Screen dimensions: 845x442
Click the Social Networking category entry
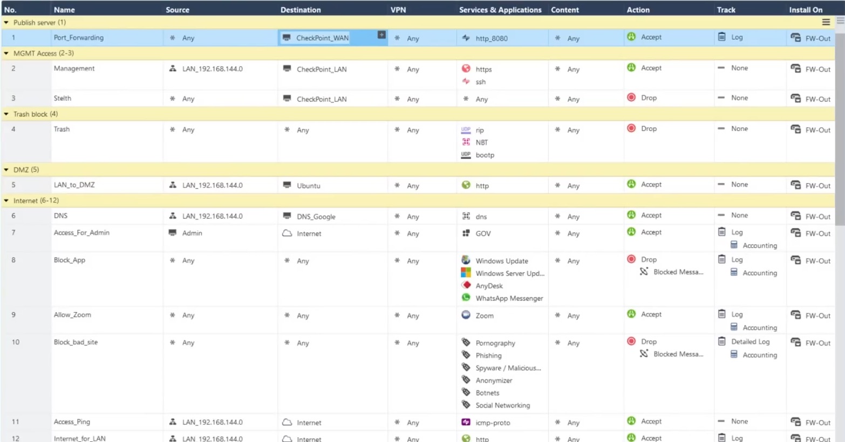tap(503, 405)
